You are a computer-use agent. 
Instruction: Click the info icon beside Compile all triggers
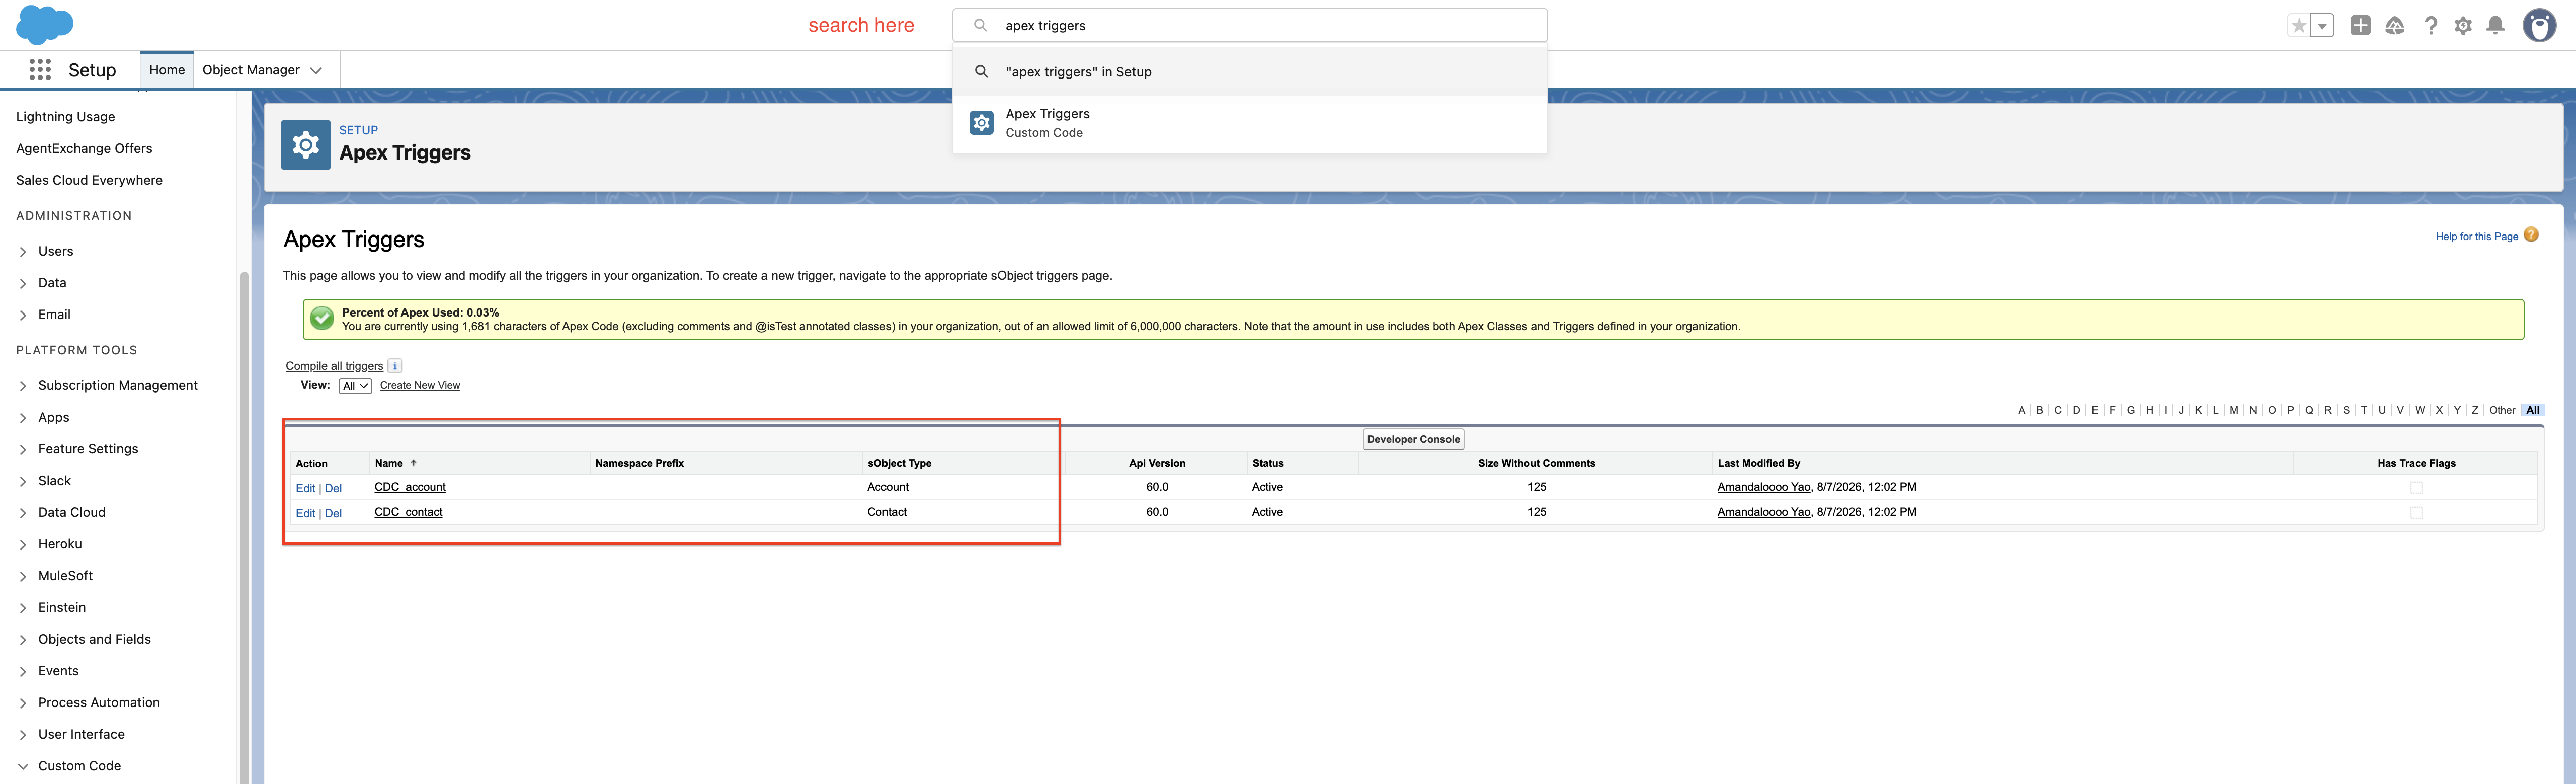click(395, 366)
